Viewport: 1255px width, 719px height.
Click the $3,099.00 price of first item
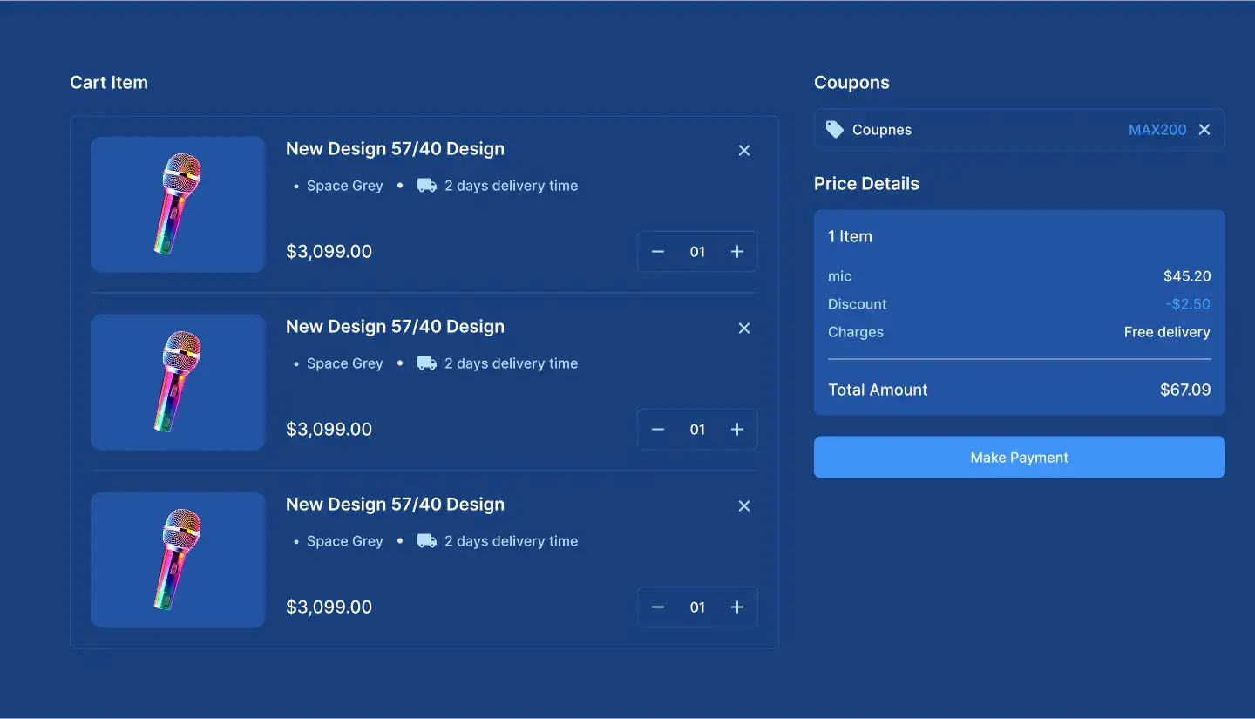[x=329, y=252]
